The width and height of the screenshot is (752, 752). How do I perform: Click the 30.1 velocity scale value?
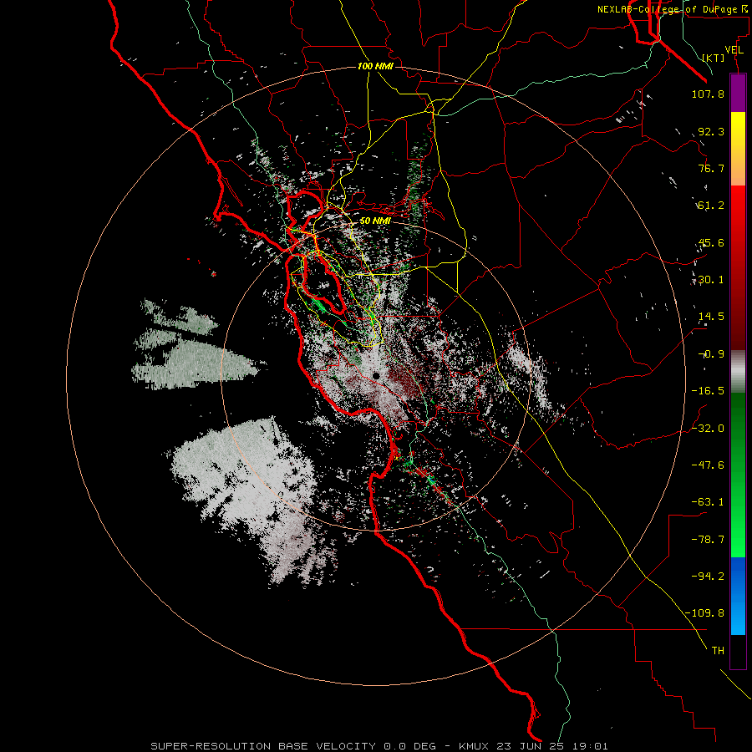(711, 280)
